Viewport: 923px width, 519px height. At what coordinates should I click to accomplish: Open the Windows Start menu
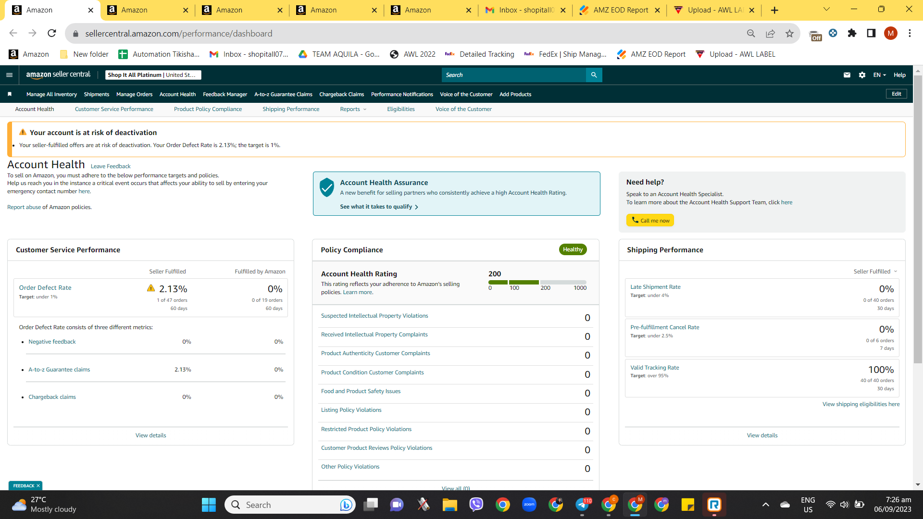(x=209, y=505)
